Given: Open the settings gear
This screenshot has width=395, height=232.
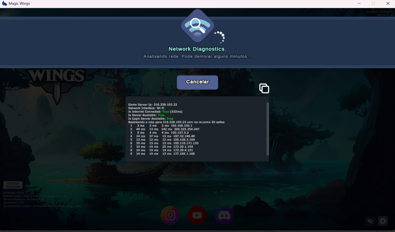Looking at the screenshot, I should [x=383, y=221].
